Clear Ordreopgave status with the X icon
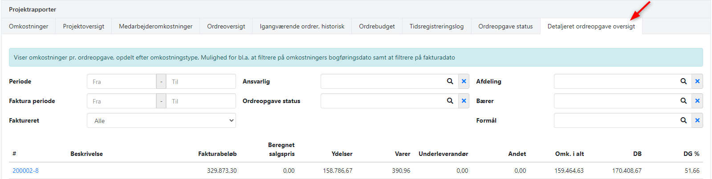The width and height of the screenshot is (712, 179). pyautogui.click(x=464, y=101)
